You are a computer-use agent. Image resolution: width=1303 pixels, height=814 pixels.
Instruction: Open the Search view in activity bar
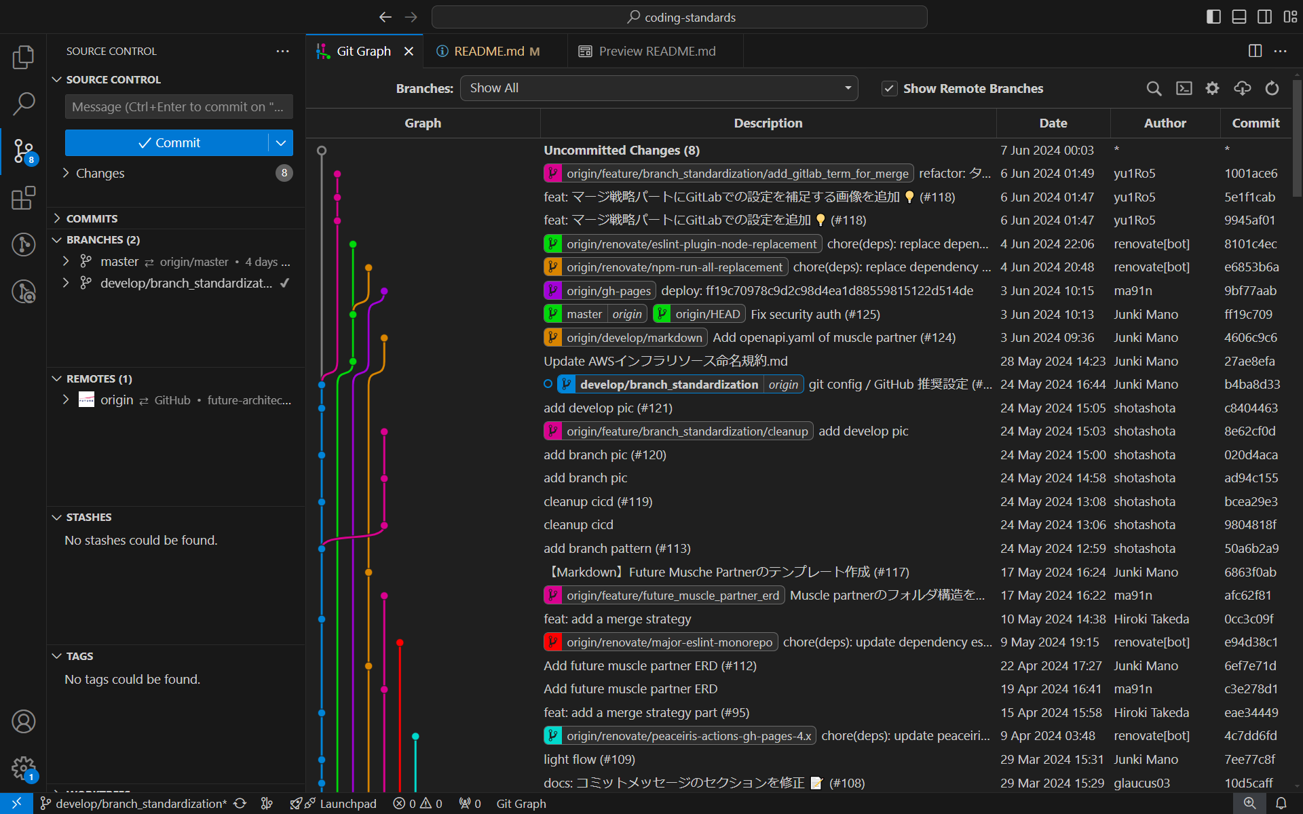23,104
